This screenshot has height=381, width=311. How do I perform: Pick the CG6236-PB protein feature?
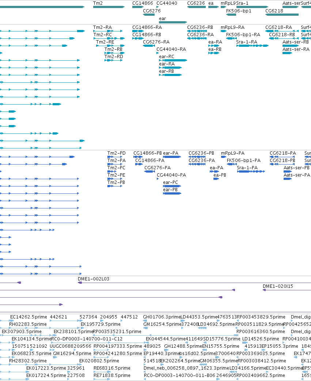(x=197, y=157)
